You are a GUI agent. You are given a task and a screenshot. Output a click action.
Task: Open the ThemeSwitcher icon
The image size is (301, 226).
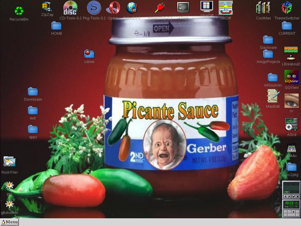point(287,8)
